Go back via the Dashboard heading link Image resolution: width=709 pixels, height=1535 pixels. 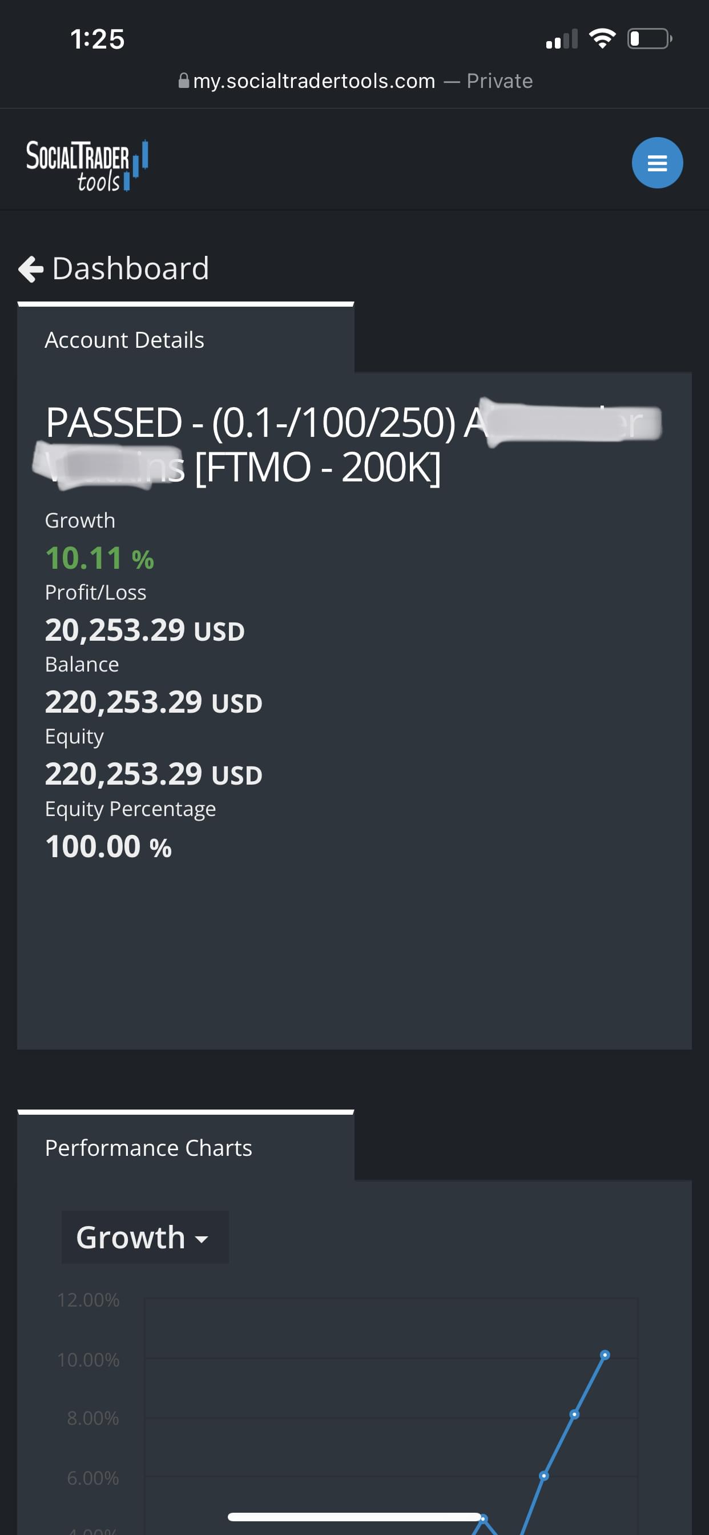131,269
